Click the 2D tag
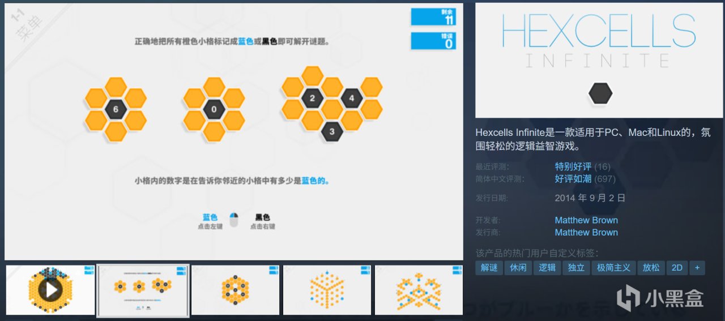This screenshot has height=321, width=725. click(x=677, y=268)
